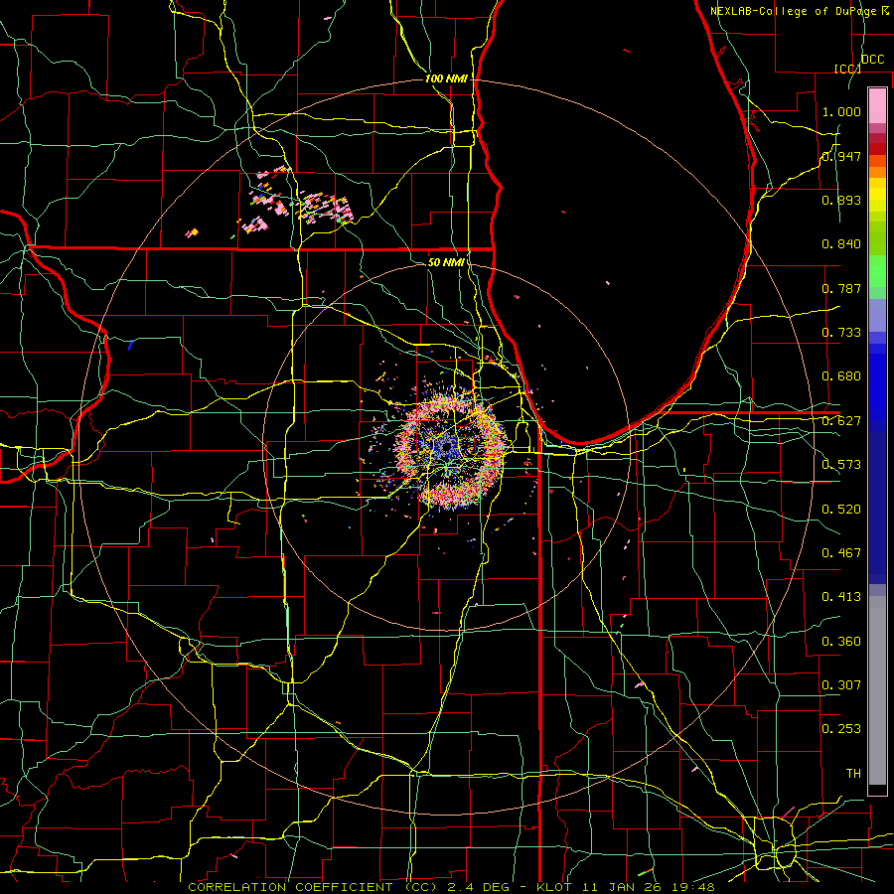
Task: Click the 0.413 legend value
Action: 841,597
